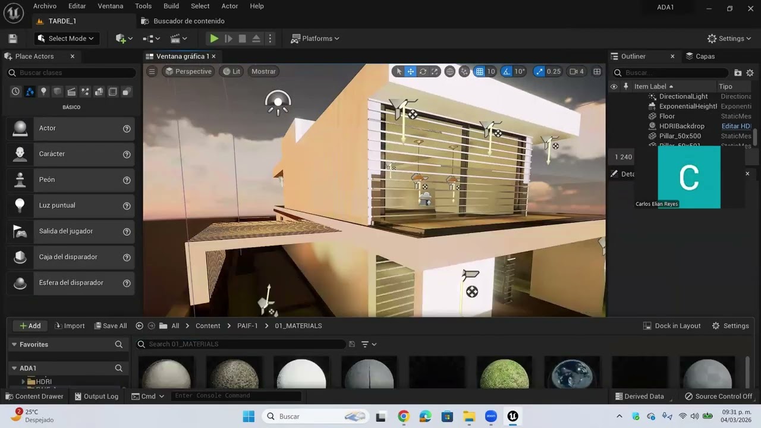Image resolution: width=761 pixels, height=428 pixels.
Task: Change grid snap value 10
Action: tap(491, 71)
